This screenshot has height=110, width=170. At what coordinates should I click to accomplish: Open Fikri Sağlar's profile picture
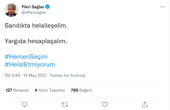[x=11, y=10]
